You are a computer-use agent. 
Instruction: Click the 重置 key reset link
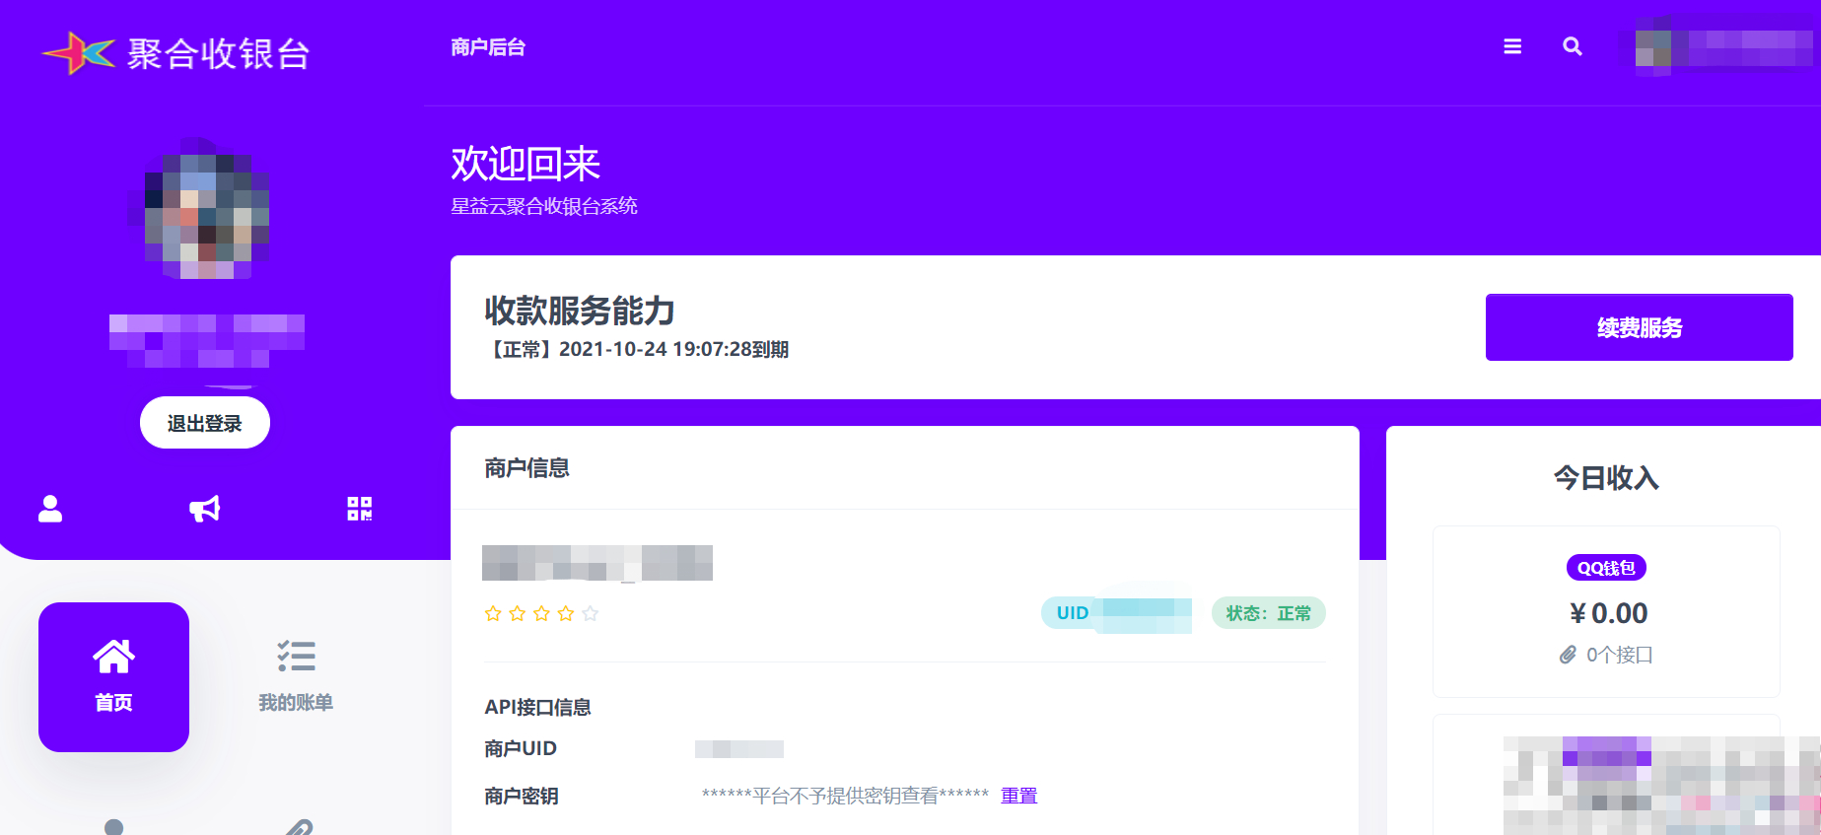(1018, 796)
